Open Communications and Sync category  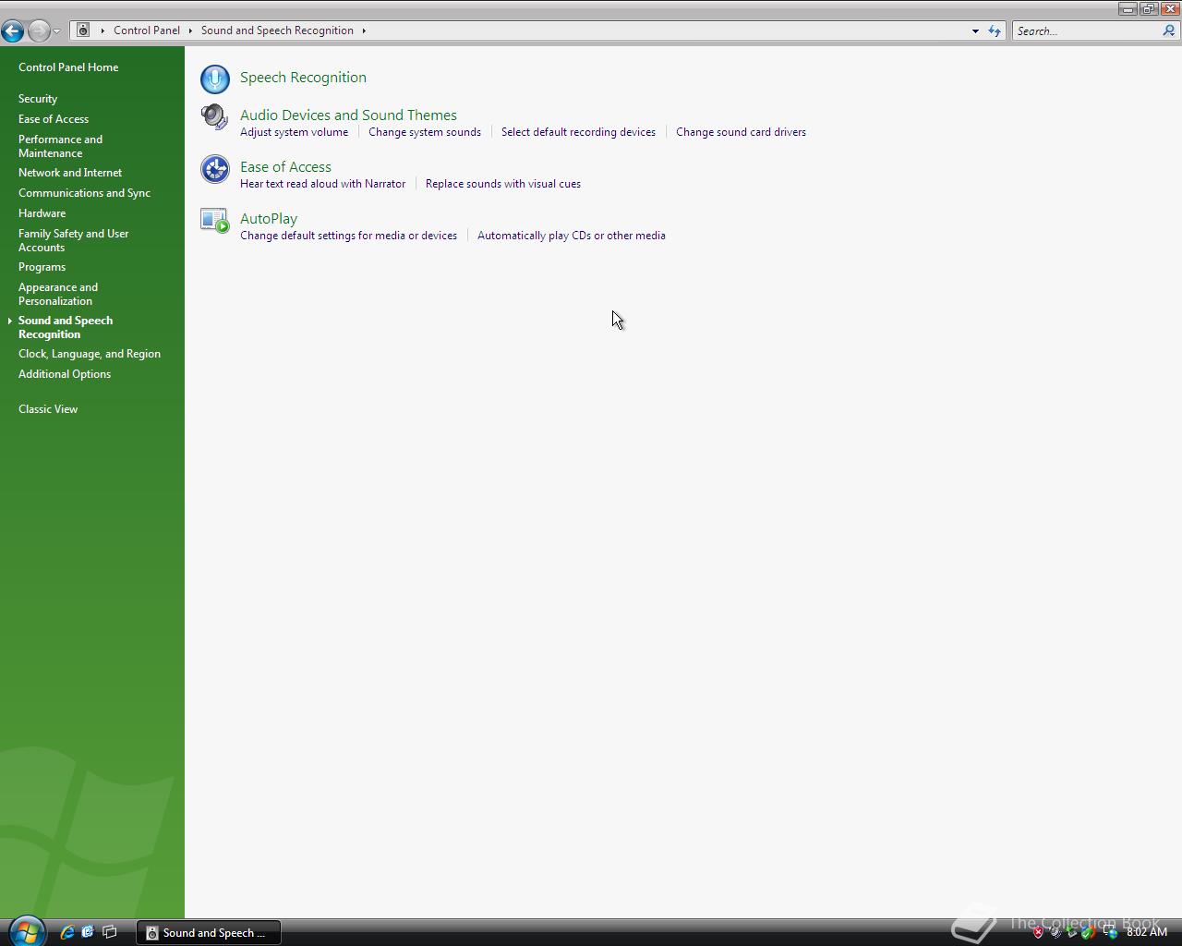click(84, 193)
